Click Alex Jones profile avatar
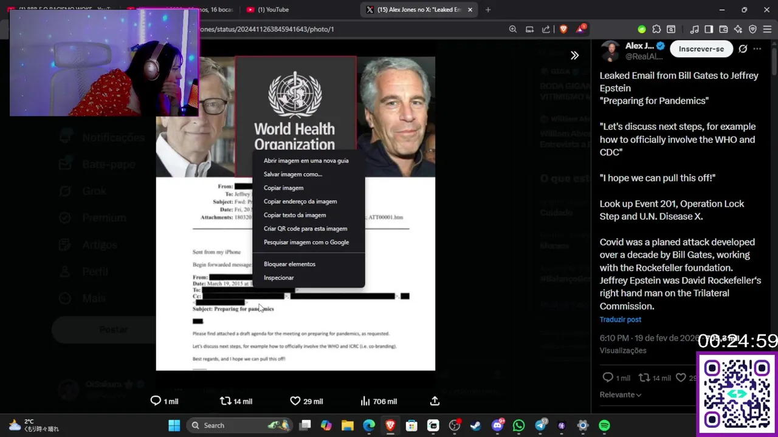Viewport: 778px width, 437px height. (610, 51)
